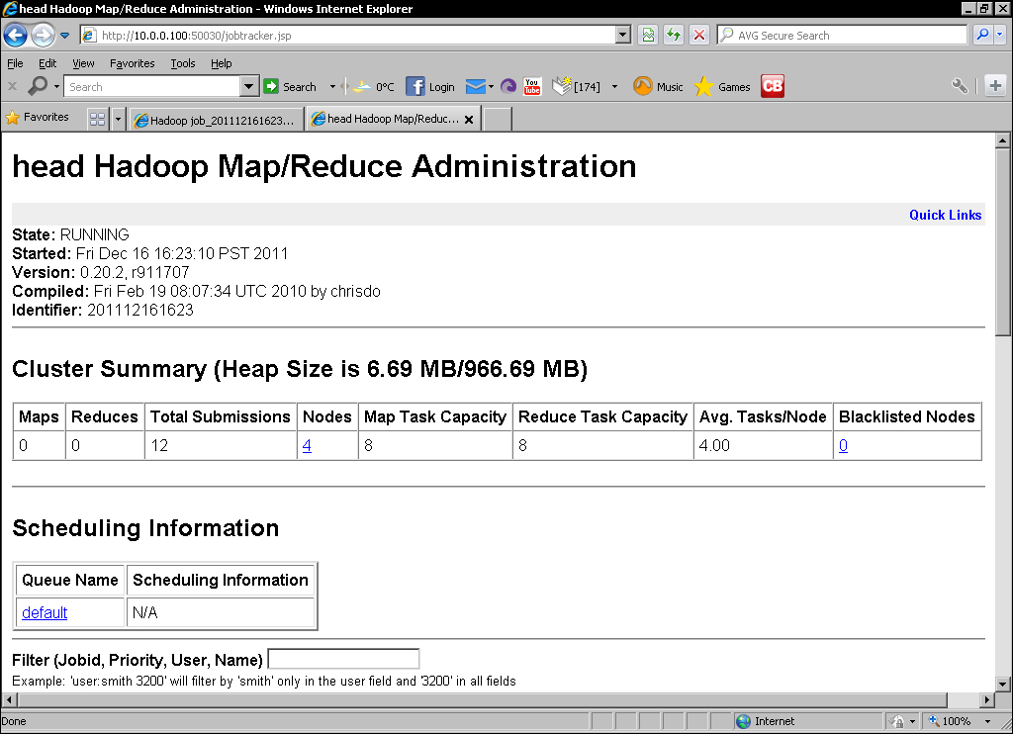The height and width of the screenshot is (734, 1013).
Task: Open the Favorites star button
Action: (37, 117)
